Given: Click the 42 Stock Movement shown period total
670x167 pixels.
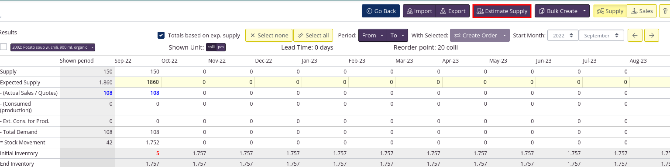Looking at the screenshot, I should coord(109,143).
